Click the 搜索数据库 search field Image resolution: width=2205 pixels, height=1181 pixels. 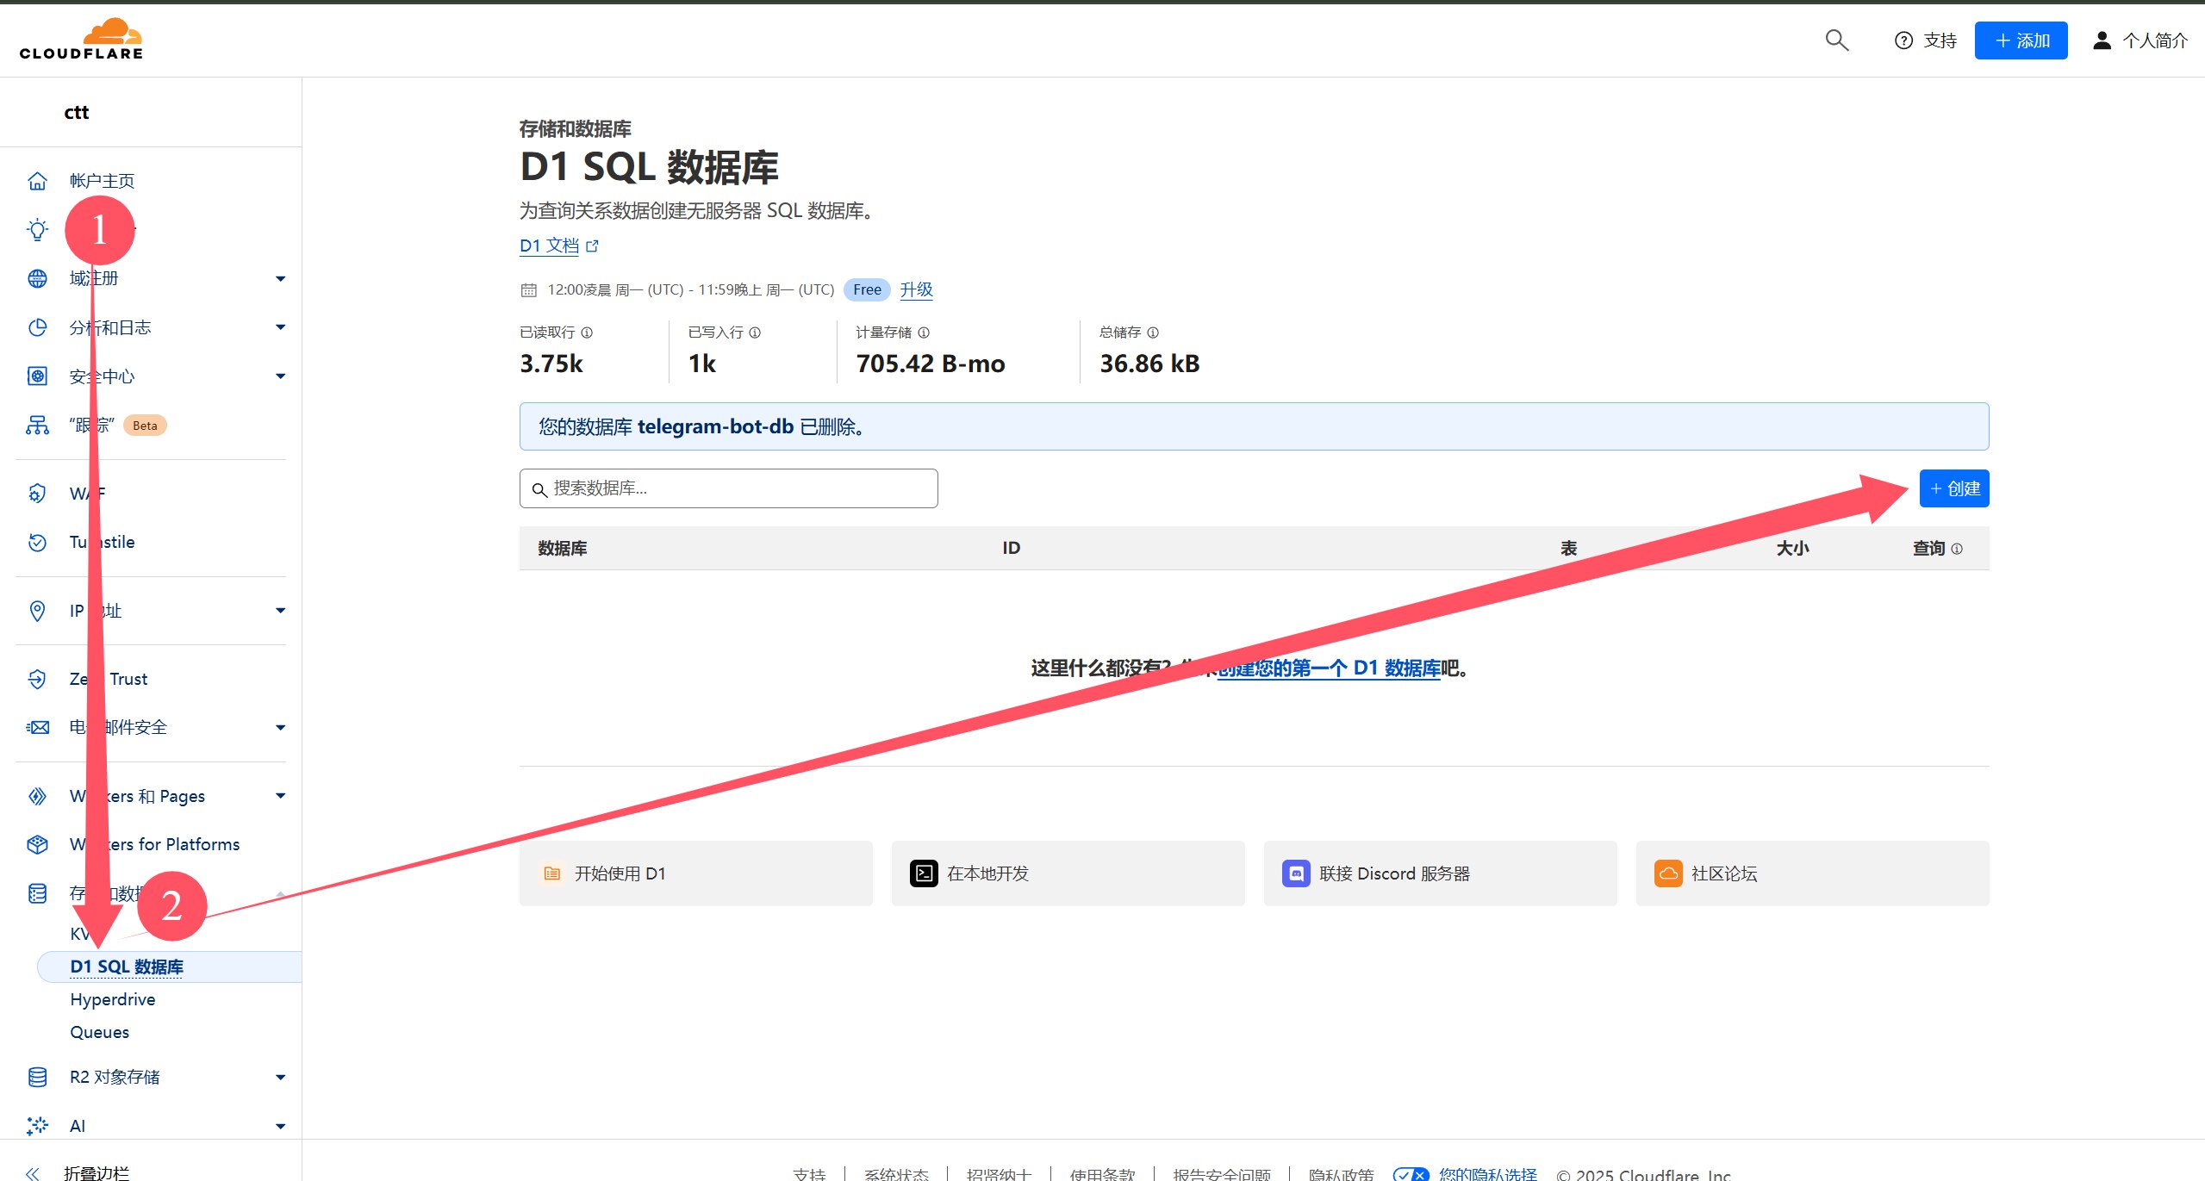pyautogui.click(x=728, y=488)
